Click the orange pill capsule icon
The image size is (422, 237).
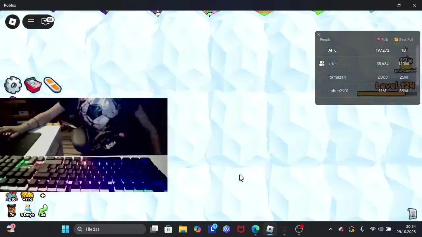(x=52, y=85)
